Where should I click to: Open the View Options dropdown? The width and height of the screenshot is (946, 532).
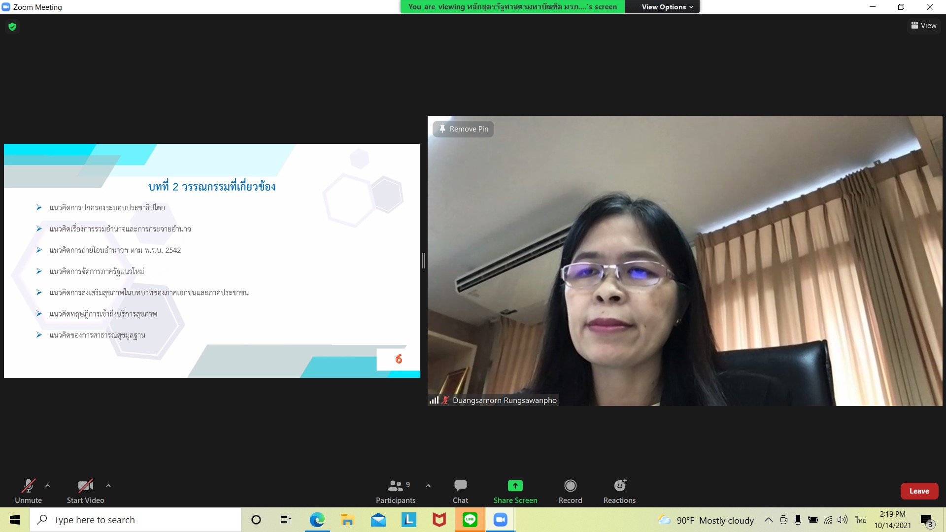[x=667, y=7]
